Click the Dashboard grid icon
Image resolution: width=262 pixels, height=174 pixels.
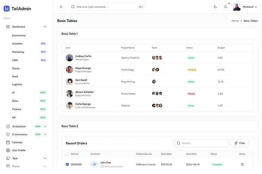(x=8, y=27)
